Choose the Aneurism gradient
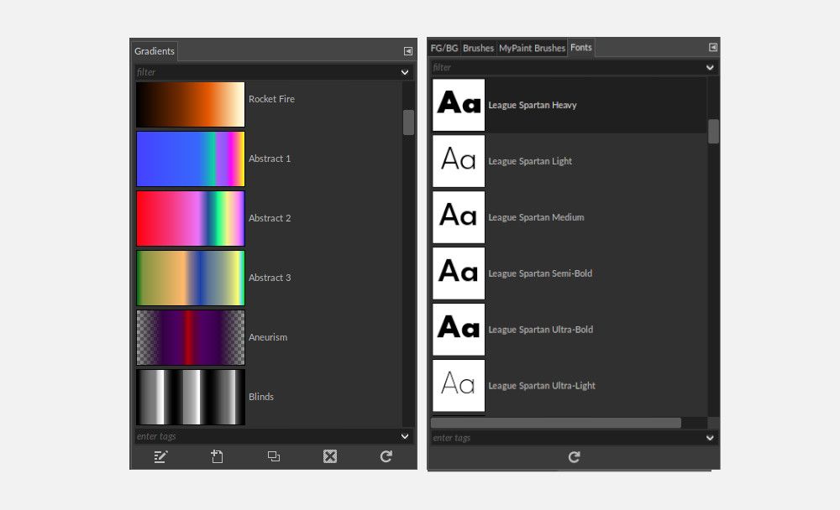 click(x=190, y=338)
